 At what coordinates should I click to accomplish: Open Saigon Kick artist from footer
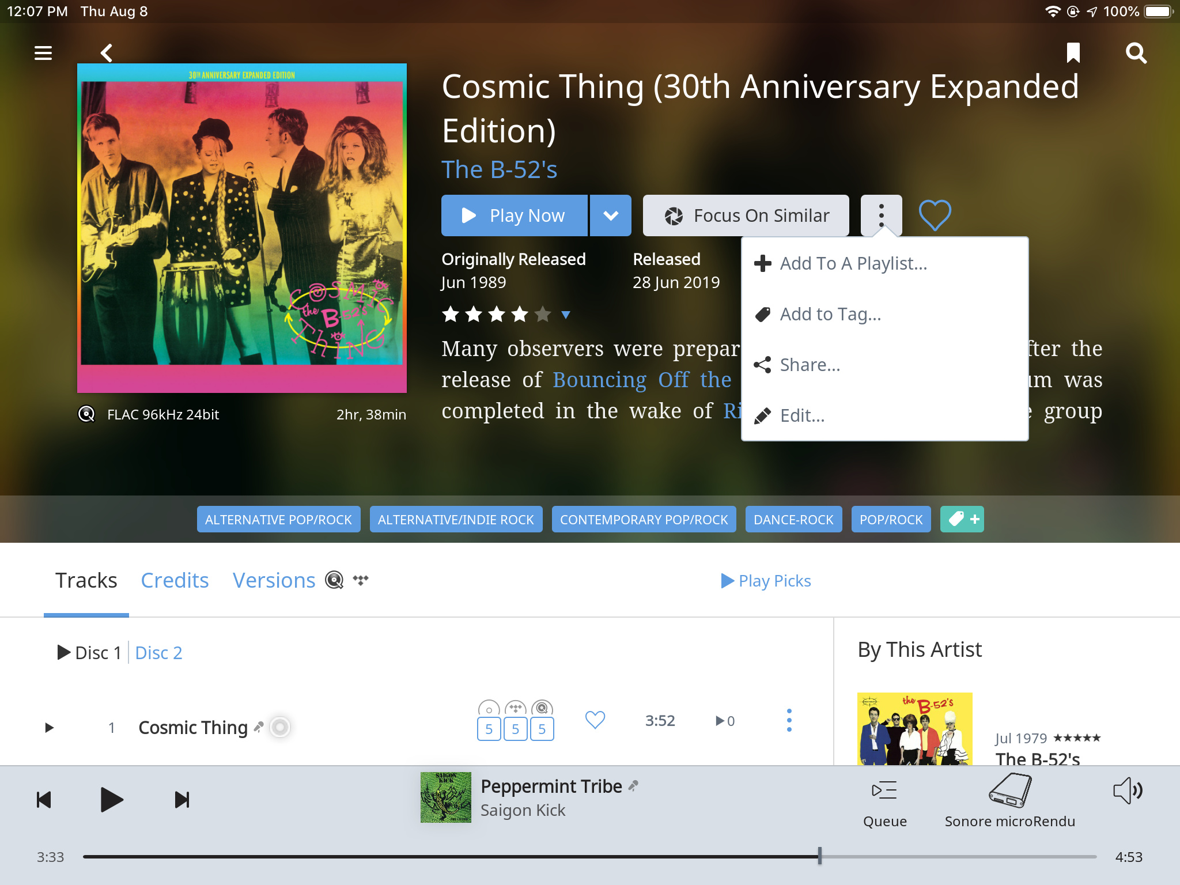[x=523, y=810]
